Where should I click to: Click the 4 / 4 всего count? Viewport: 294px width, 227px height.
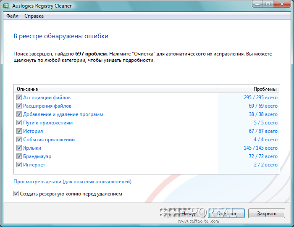pos(266,140)
